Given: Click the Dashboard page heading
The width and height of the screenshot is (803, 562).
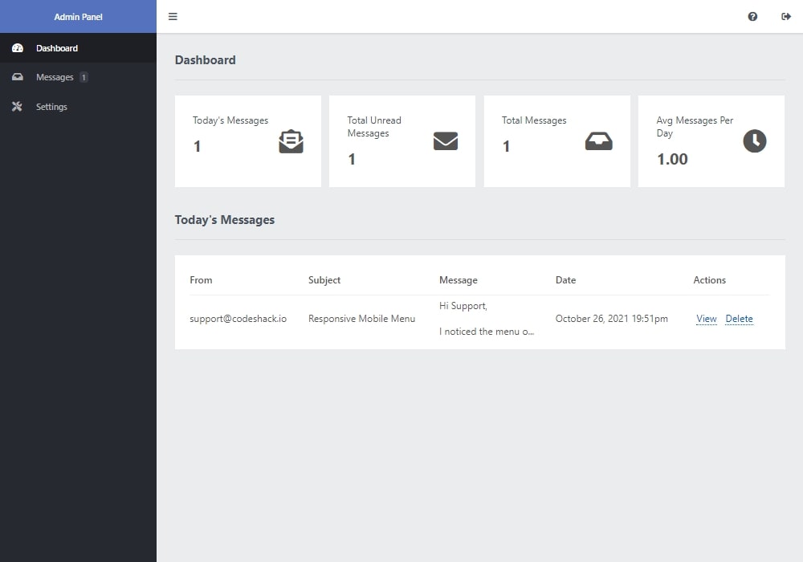Looking at the screenshot, I should pyautogui.click(x=205, y=60).
